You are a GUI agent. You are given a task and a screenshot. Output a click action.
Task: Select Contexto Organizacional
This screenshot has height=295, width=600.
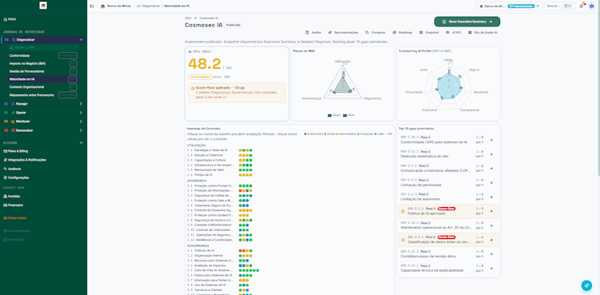pos(42,87)
